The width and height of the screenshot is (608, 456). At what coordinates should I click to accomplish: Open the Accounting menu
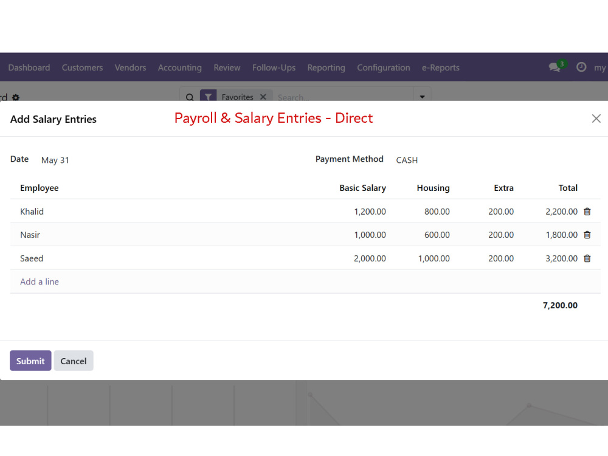point(179,67)
